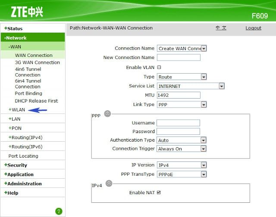This screenshot has width=276, height=217.
Task: Click the MTU field showing 1492
Action: 179,95
